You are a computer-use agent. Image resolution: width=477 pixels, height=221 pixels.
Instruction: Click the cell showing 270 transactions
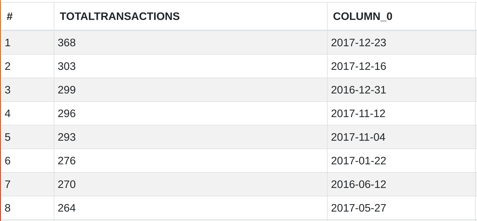(67, 184)
